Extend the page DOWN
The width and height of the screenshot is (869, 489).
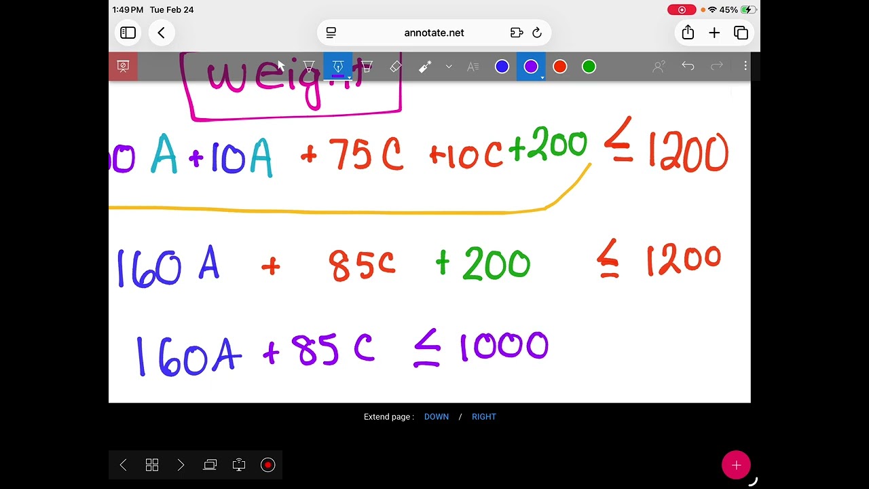437,417
